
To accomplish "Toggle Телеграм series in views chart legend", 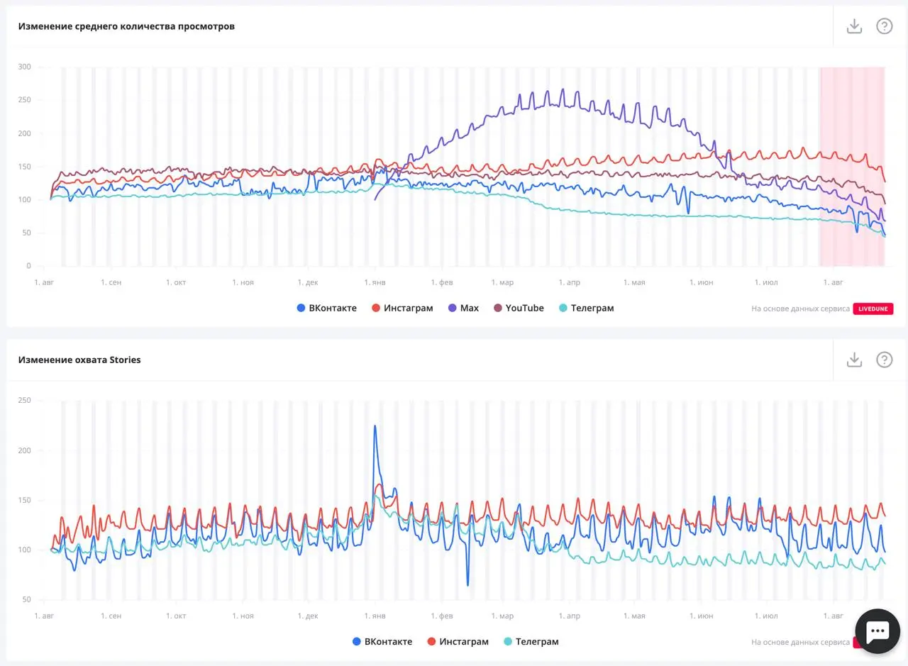I will pos(586,308).
